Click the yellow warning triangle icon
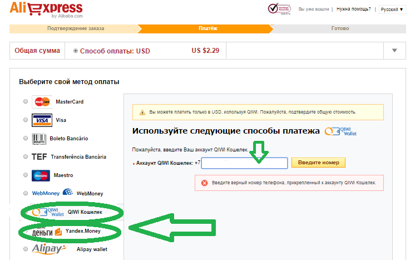 142,112
